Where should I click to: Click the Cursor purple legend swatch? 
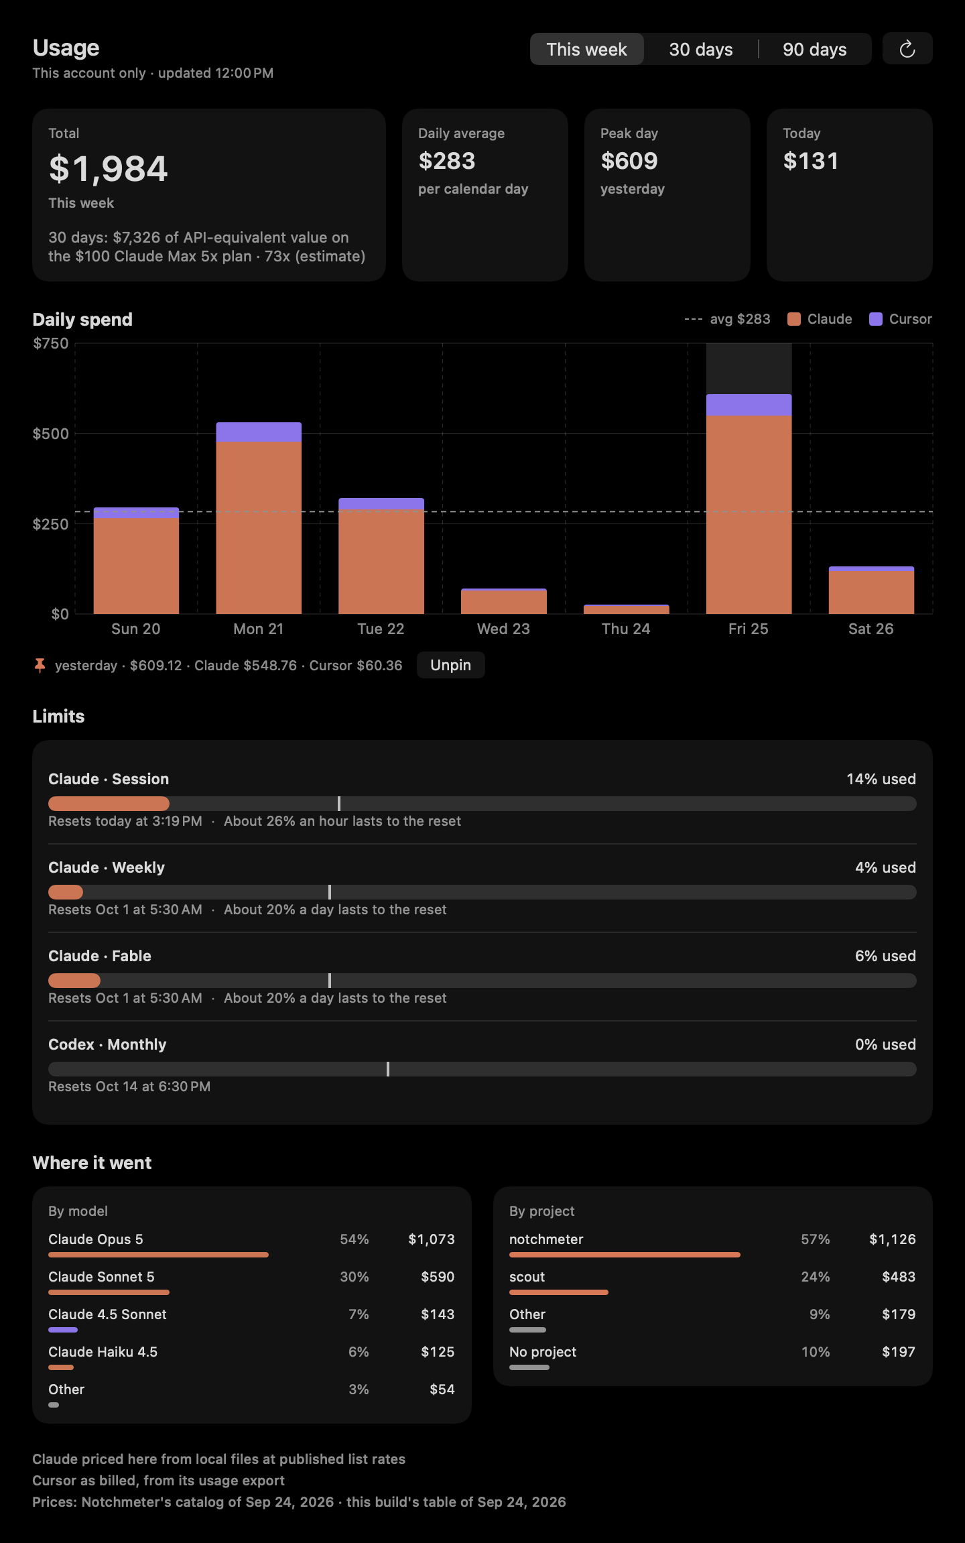[876, 319]
